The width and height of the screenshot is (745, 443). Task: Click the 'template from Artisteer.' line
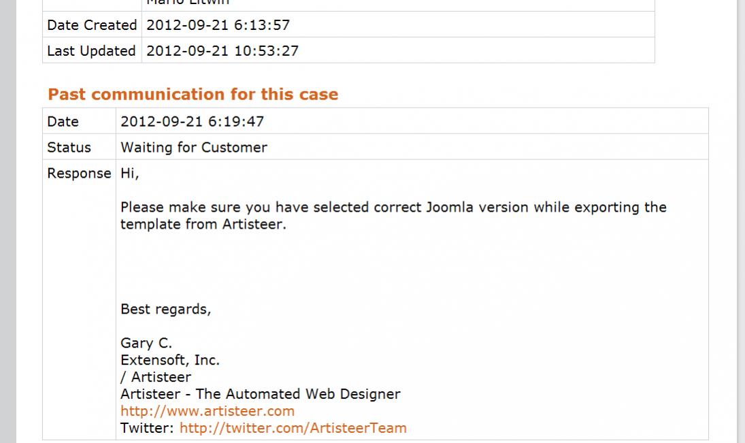coord(203,224)
